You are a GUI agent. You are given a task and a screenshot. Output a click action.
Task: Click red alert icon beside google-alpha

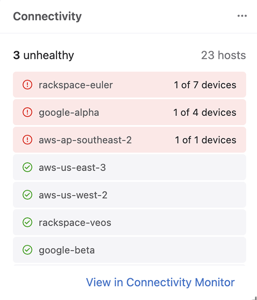click(x=28, y=112)
